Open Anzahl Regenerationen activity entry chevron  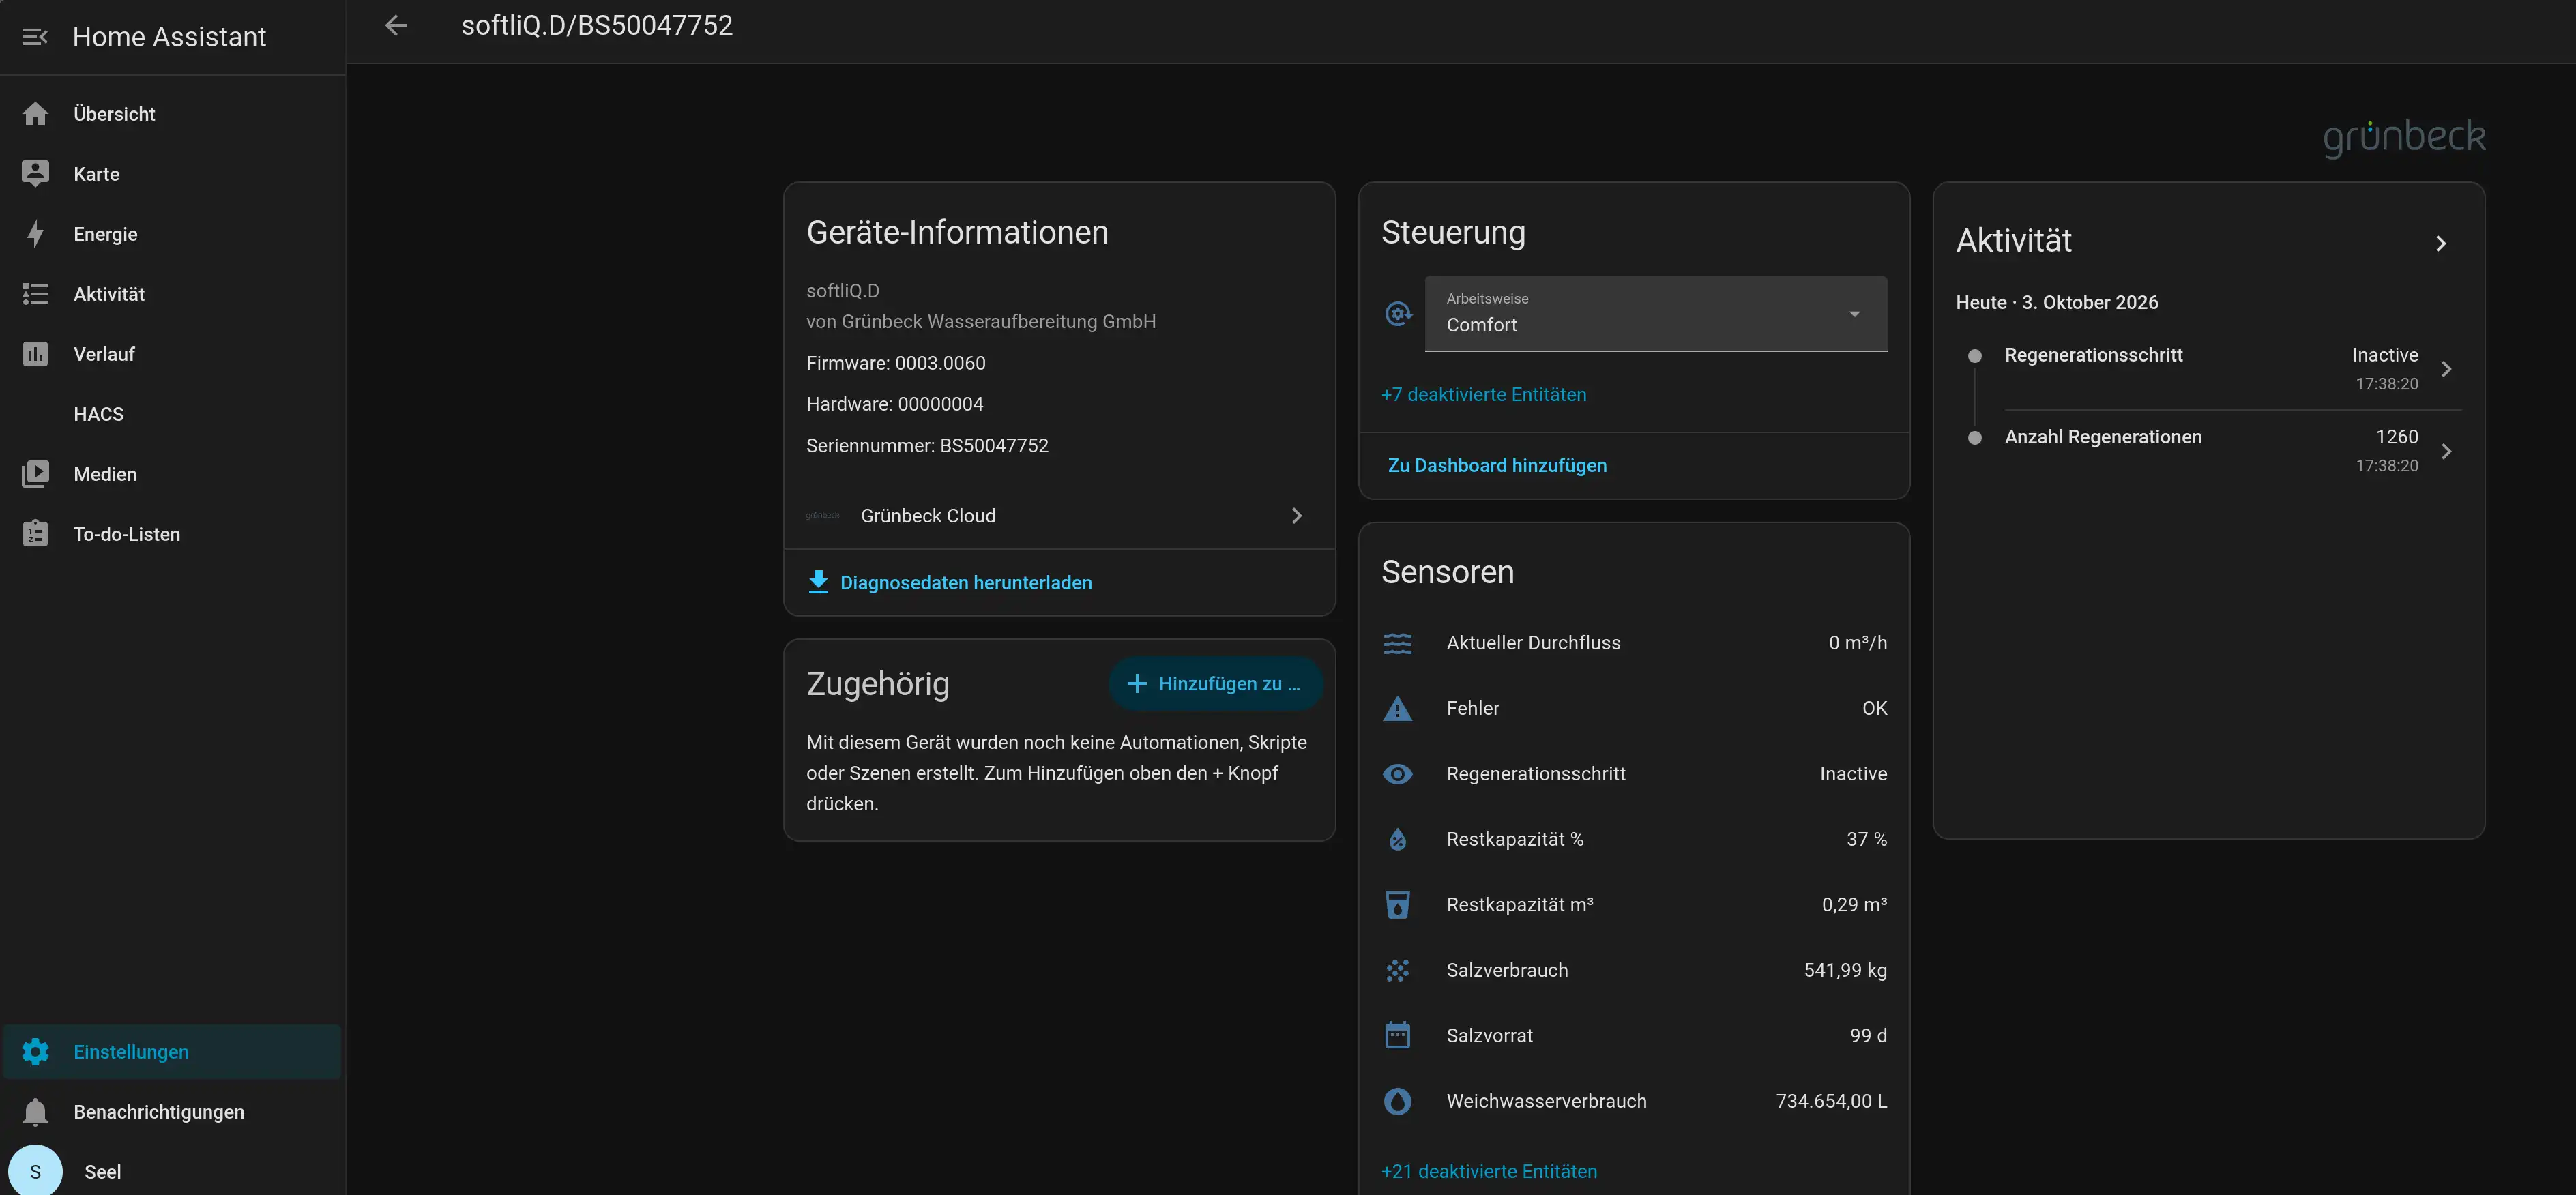[x=2446, y=451]
